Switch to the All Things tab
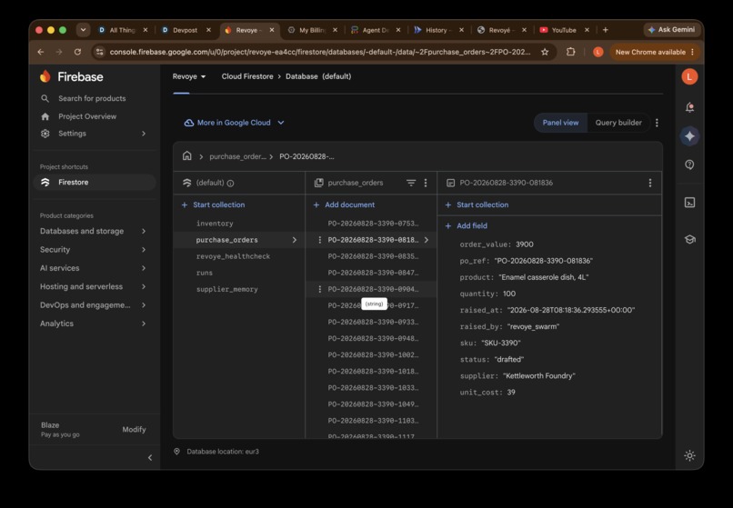This screenshot has width=733, height=508. click(x=122, y=30)
